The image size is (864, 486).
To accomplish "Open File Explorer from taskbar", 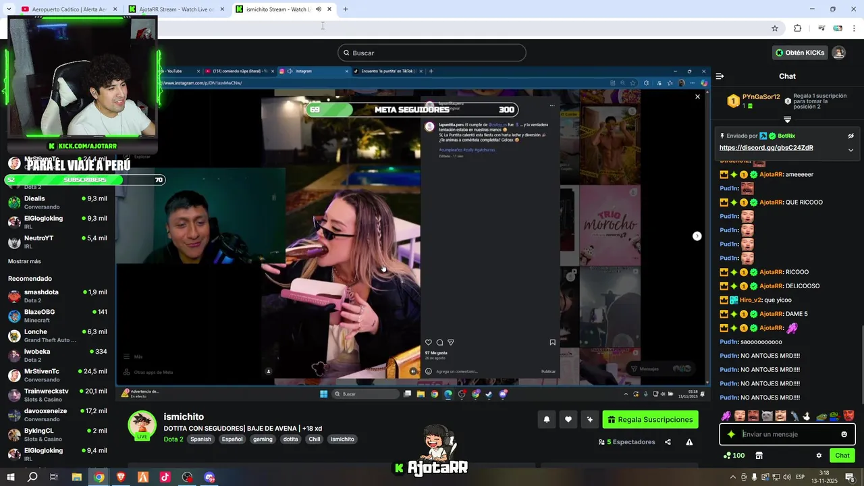I will [x=77, y=477].
